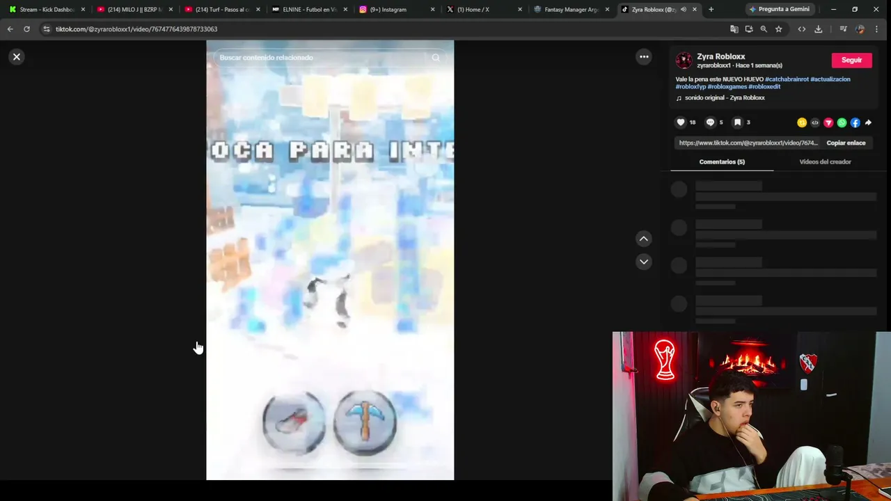The width and height of the screenshot is (891, 501).
Task: Repost the video with the yellow icon
Action: tap(802, 122)
